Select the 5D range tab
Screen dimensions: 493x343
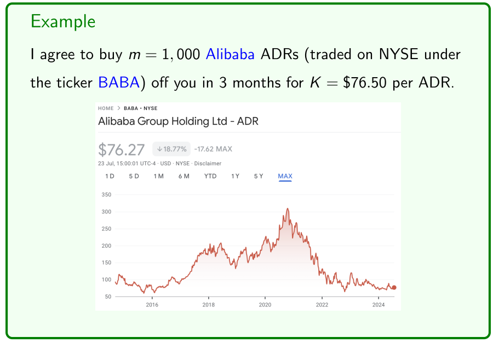[x=134, y=176]
